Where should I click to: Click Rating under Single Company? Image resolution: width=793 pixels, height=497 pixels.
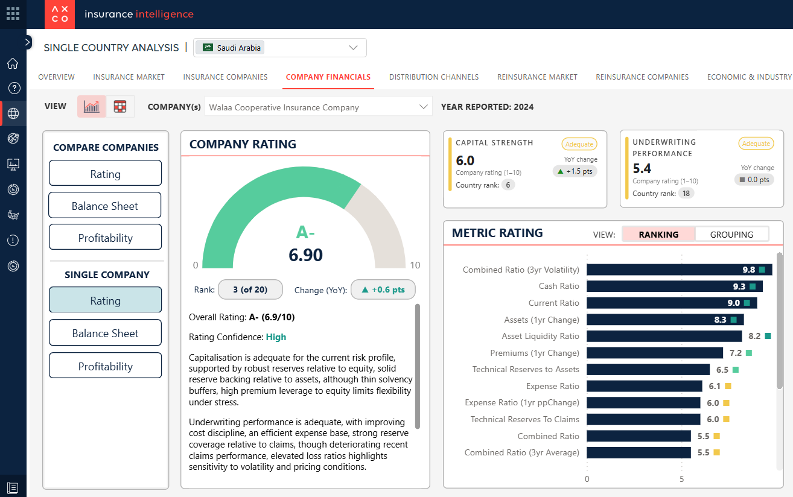click(x=105, y=300)
